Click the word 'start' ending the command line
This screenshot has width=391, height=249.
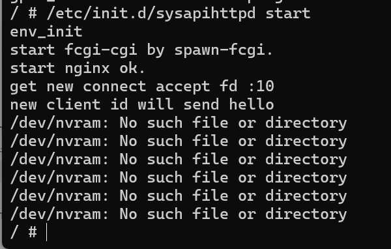288,13
